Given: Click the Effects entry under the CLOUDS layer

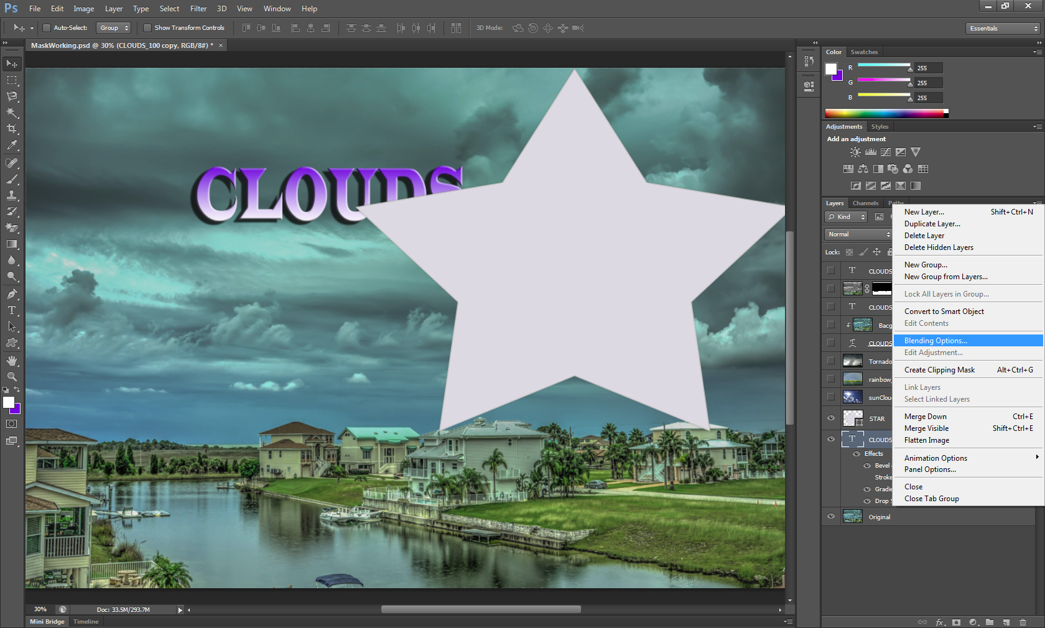Looking at the screenshot, I should 873,453.
